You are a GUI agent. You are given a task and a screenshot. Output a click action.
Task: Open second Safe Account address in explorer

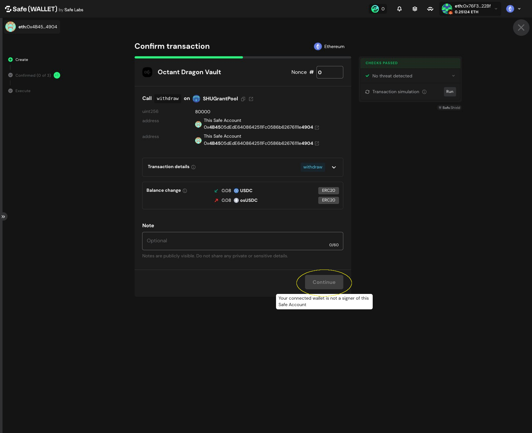point(317,143)
